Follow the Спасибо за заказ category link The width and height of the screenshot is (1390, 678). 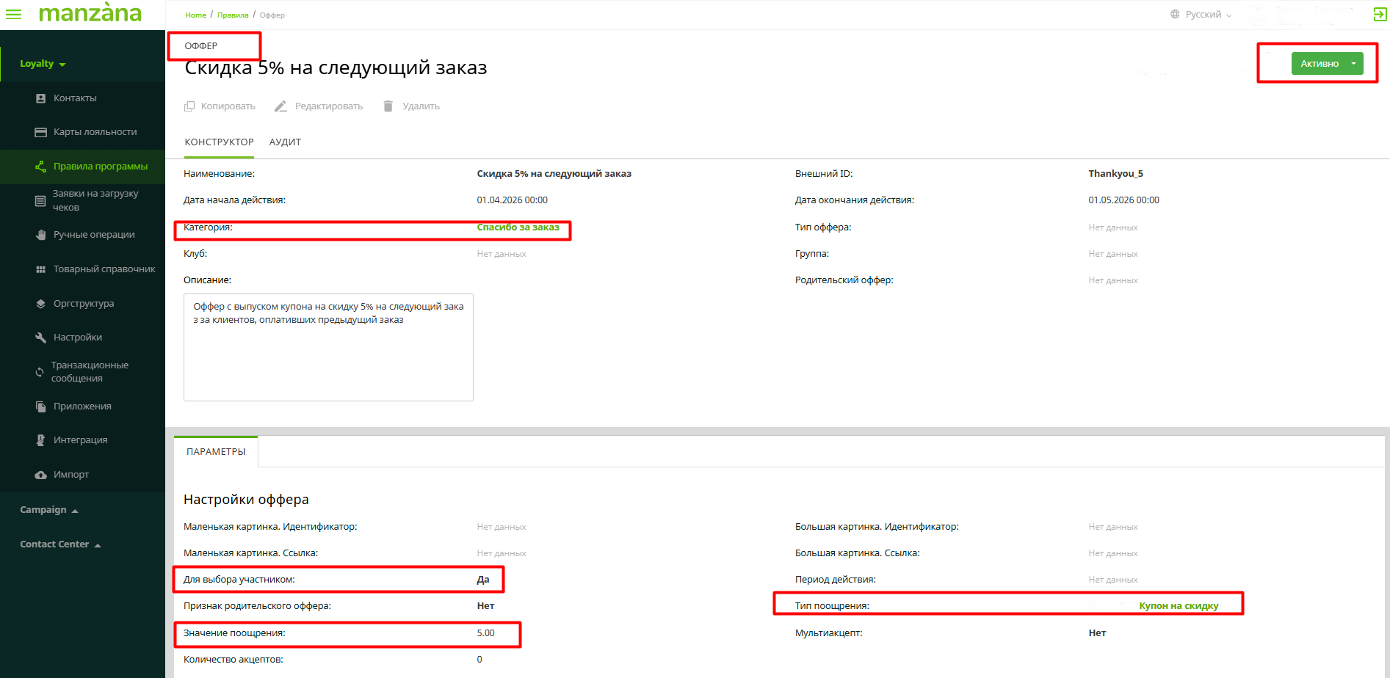pos(518,227)
